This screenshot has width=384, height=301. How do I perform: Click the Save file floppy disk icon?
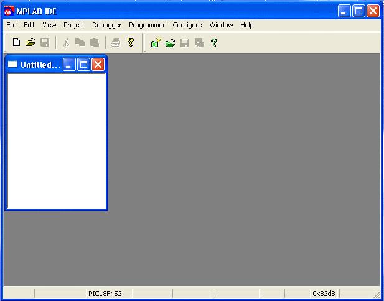point(45,42)
